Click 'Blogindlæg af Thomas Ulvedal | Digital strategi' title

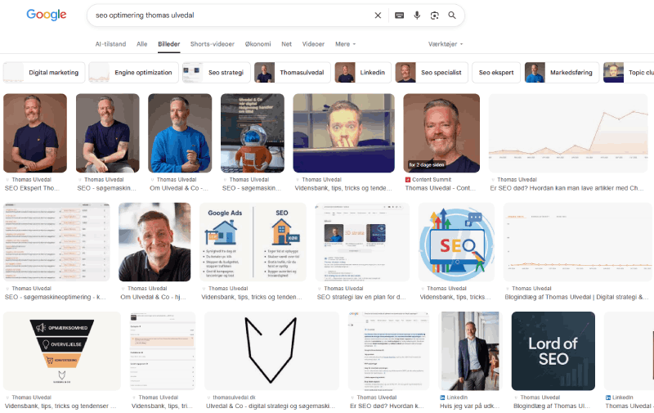[x=576, y=297]
